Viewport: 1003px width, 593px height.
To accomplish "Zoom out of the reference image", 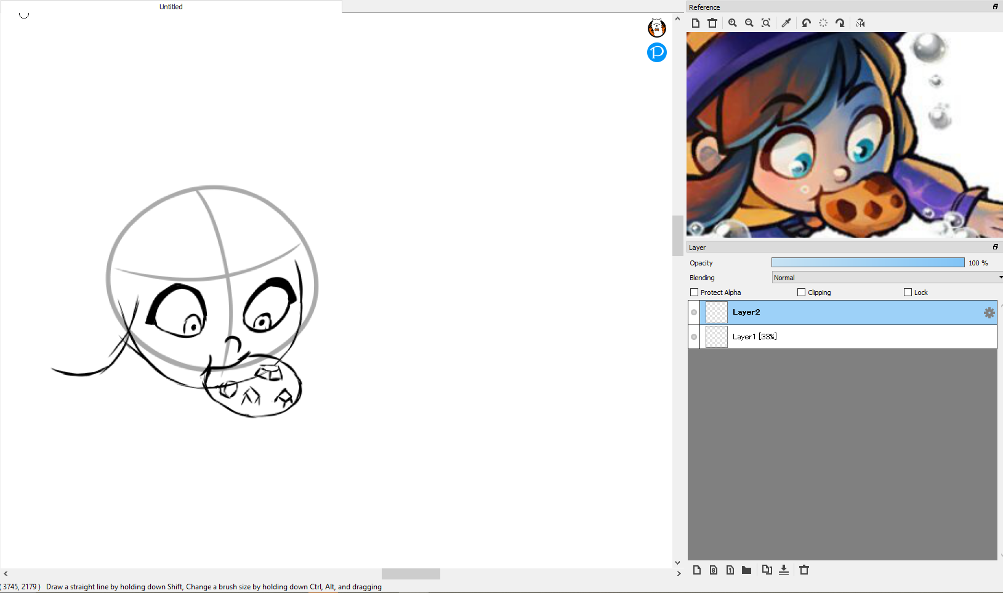I will (749, 23).
